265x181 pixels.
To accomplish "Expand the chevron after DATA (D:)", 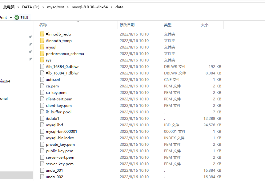I will [43, 7].
